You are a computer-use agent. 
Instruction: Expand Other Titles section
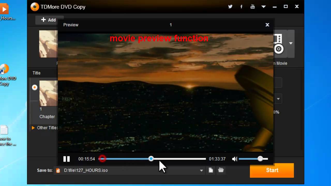coord(33,128)
